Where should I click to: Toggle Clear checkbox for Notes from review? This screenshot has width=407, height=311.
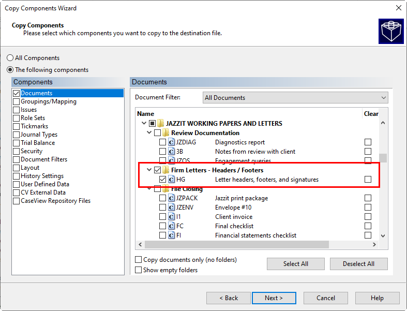point(368,152)
